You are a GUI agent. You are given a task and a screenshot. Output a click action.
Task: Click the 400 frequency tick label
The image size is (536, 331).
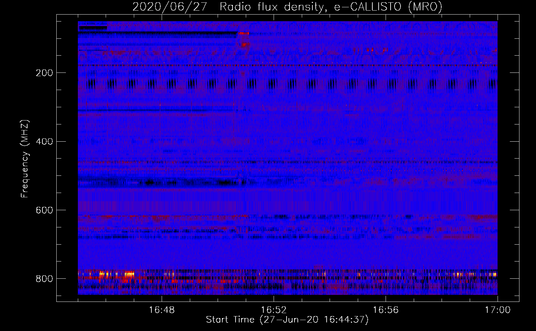pos(44,142)
